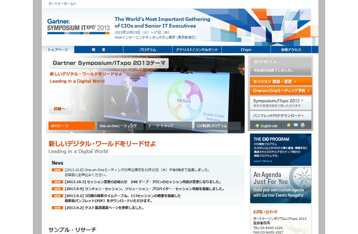Image resolution: width=358 pixels, height=234 pixels.
Task: Click the Gartner Symposium/ITxpo 2013テーマ heading
Action: (x=109, y=63)
